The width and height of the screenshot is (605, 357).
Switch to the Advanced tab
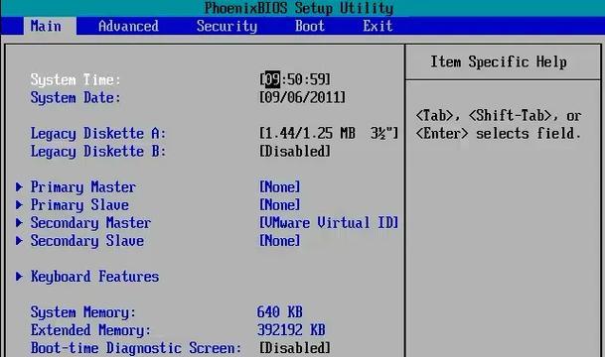tap(128, 26)
